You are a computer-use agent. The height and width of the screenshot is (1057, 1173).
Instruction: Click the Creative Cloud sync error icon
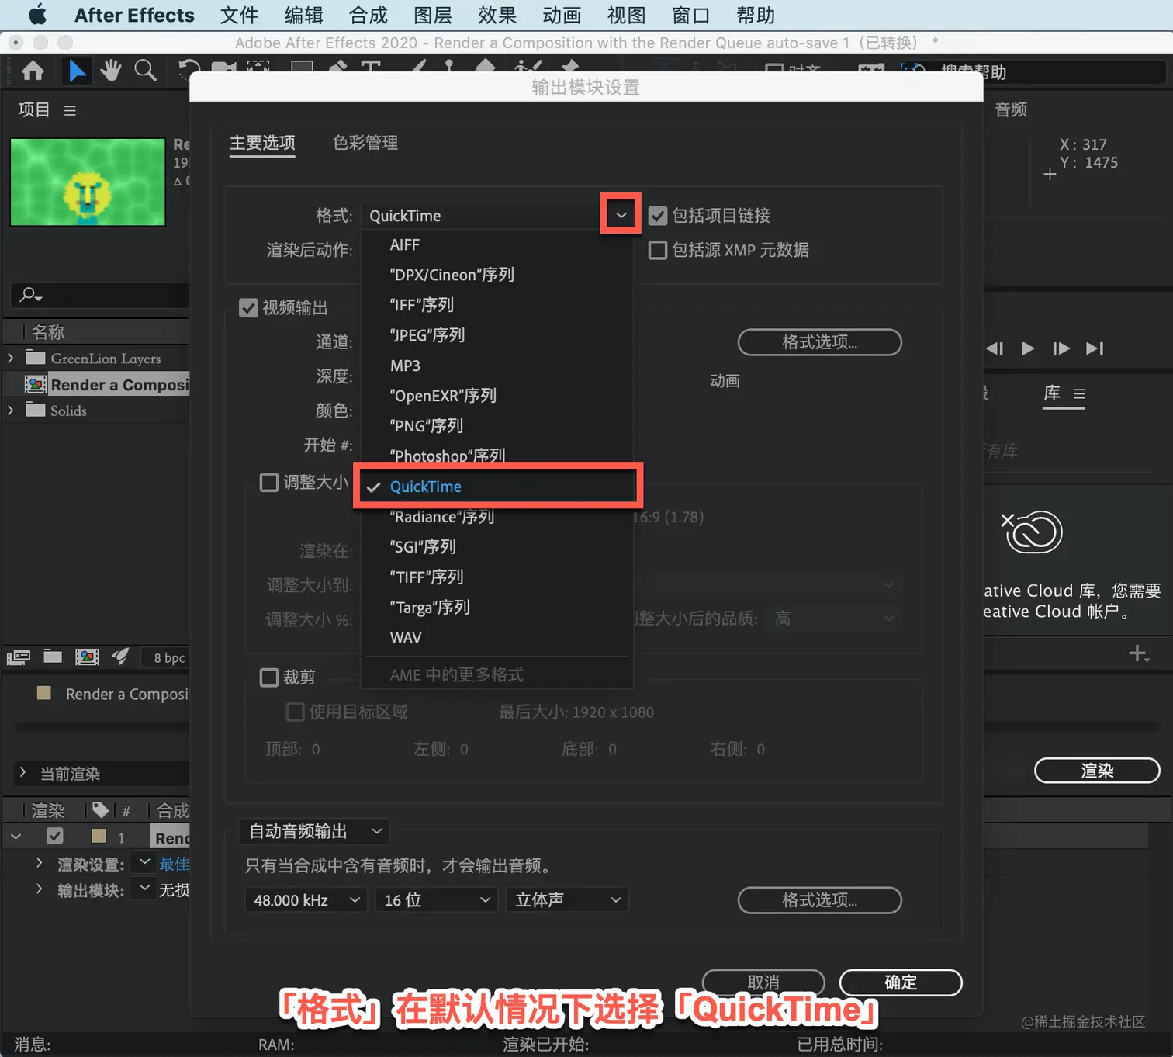(x=1031, y=532)
